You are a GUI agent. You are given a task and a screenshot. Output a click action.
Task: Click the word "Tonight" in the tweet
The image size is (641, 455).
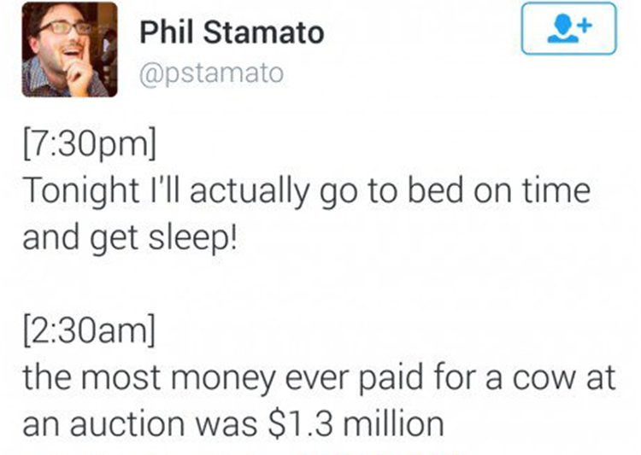[74, 190]
